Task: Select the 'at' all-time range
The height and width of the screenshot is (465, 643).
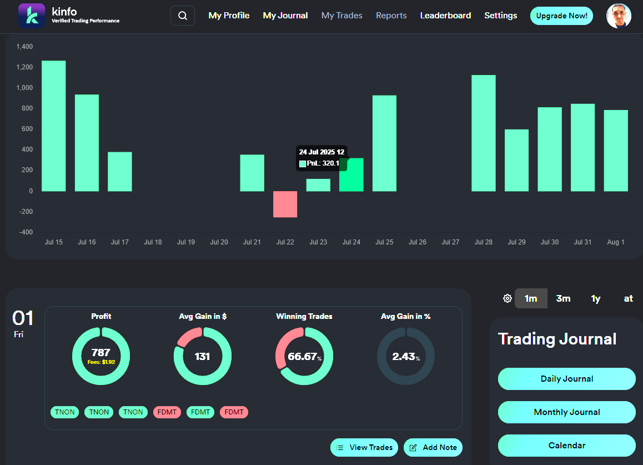Action: point(628,298)
